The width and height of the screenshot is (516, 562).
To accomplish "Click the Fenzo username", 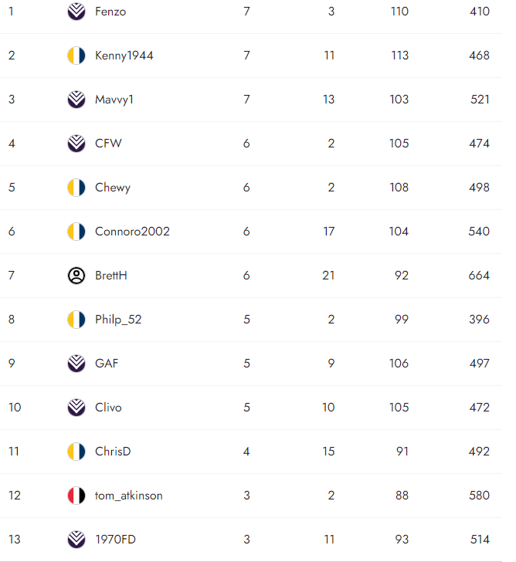I will 110,12.
